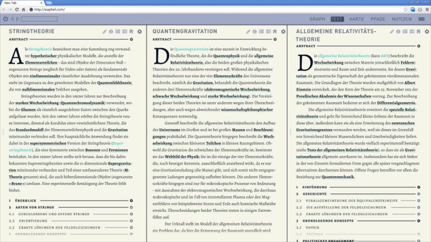Click text layout icon in Quantengravitation panel
Viewport: 431px width, 242px height.
click(x=268, y=32)
